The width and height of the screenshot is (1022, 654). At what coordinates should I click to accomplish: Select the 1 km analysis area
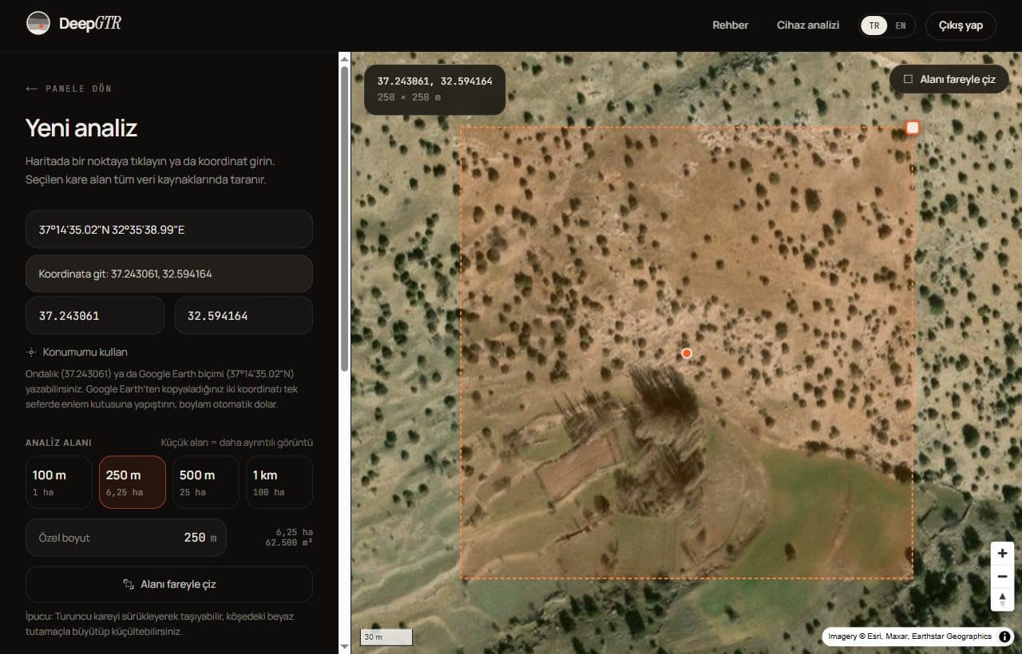(279, 482)
